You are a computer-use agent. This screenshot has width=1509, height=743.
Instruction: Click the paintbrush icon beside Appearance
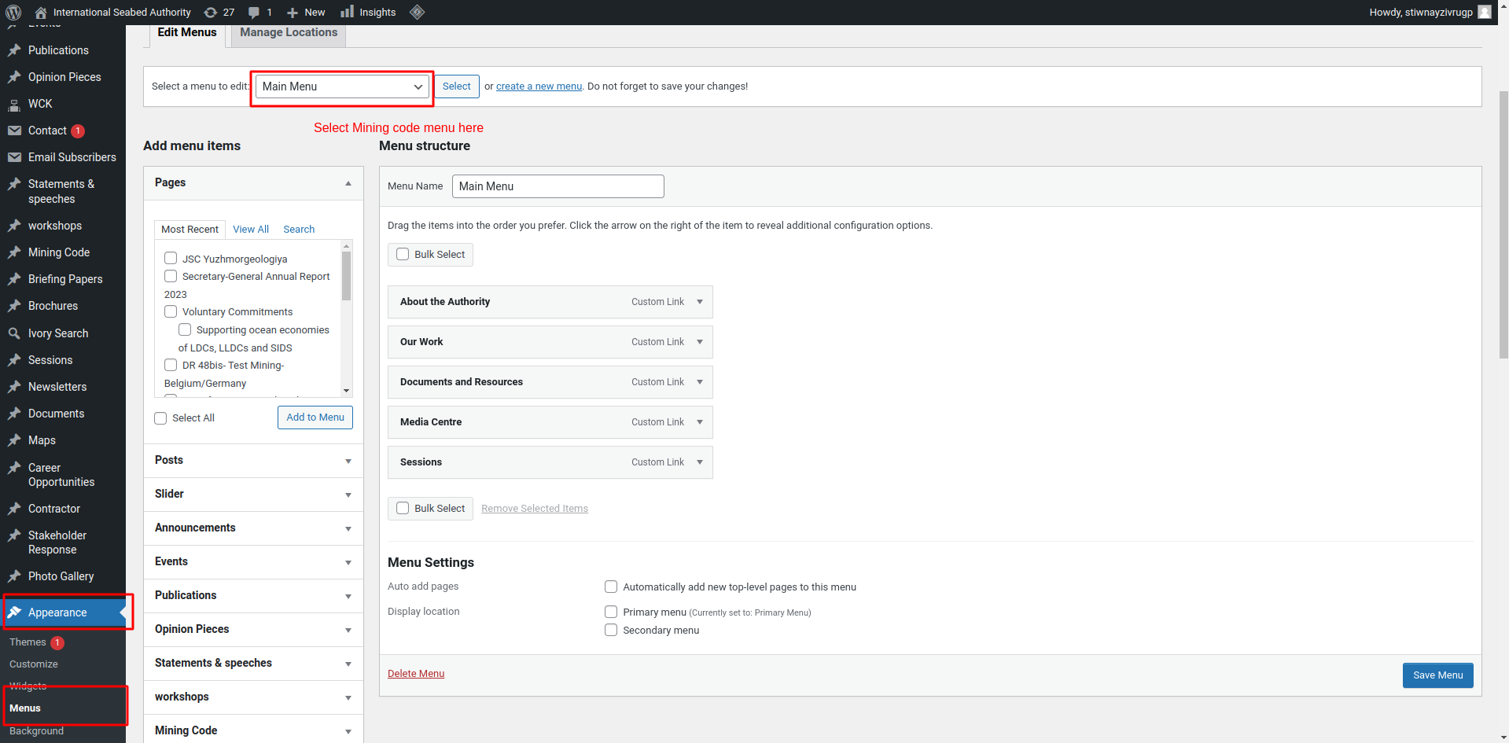tap(14, 612)
